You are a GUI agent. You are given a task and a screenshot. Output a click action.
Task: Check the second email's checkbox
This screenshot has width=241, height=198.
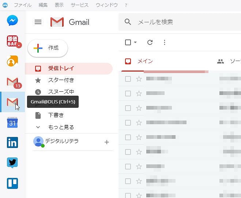tap(128, 94)
